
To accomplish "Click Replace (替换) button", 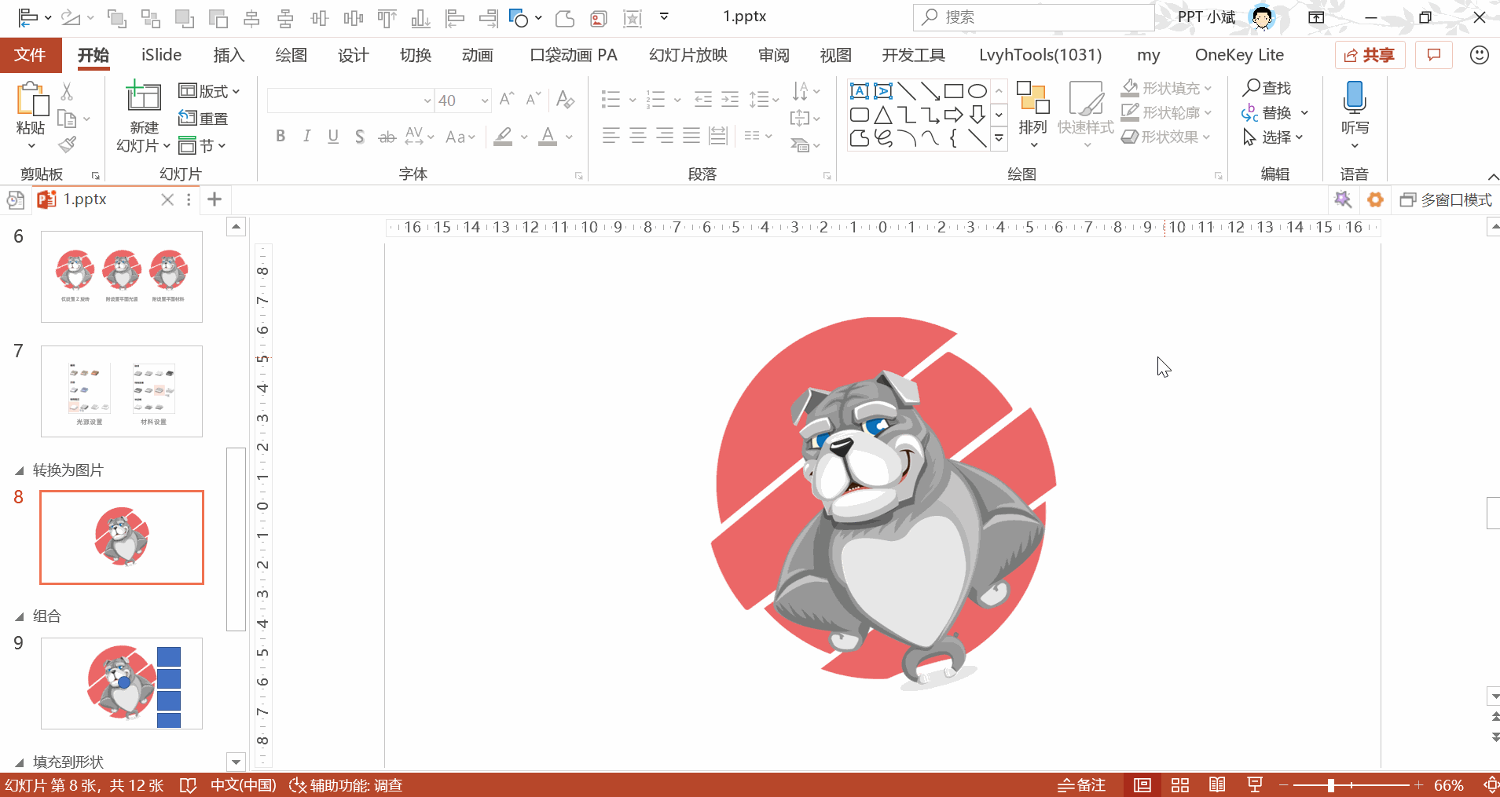I will (x=1267, y=112).
